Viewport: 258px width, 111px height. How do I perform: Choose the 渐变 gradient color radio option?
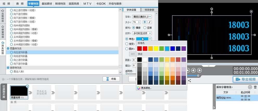click(x=127, y=44)
